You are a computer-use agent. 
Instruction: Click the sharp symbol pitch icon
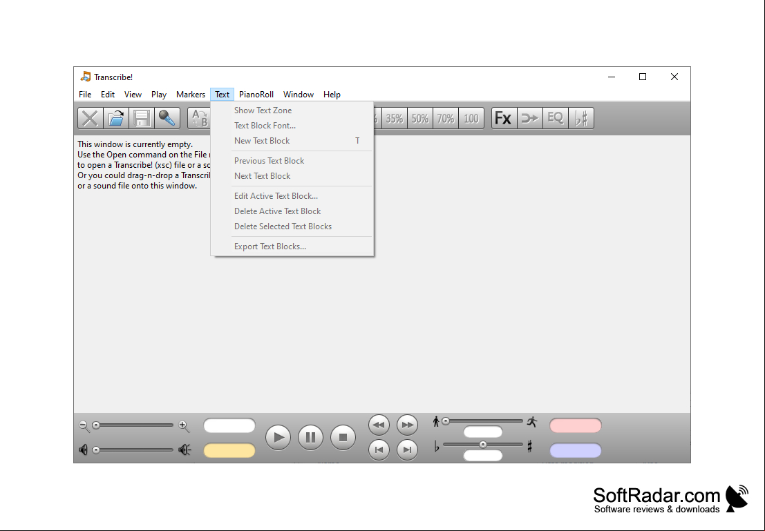pyautogui.click(x=529, y=446)
